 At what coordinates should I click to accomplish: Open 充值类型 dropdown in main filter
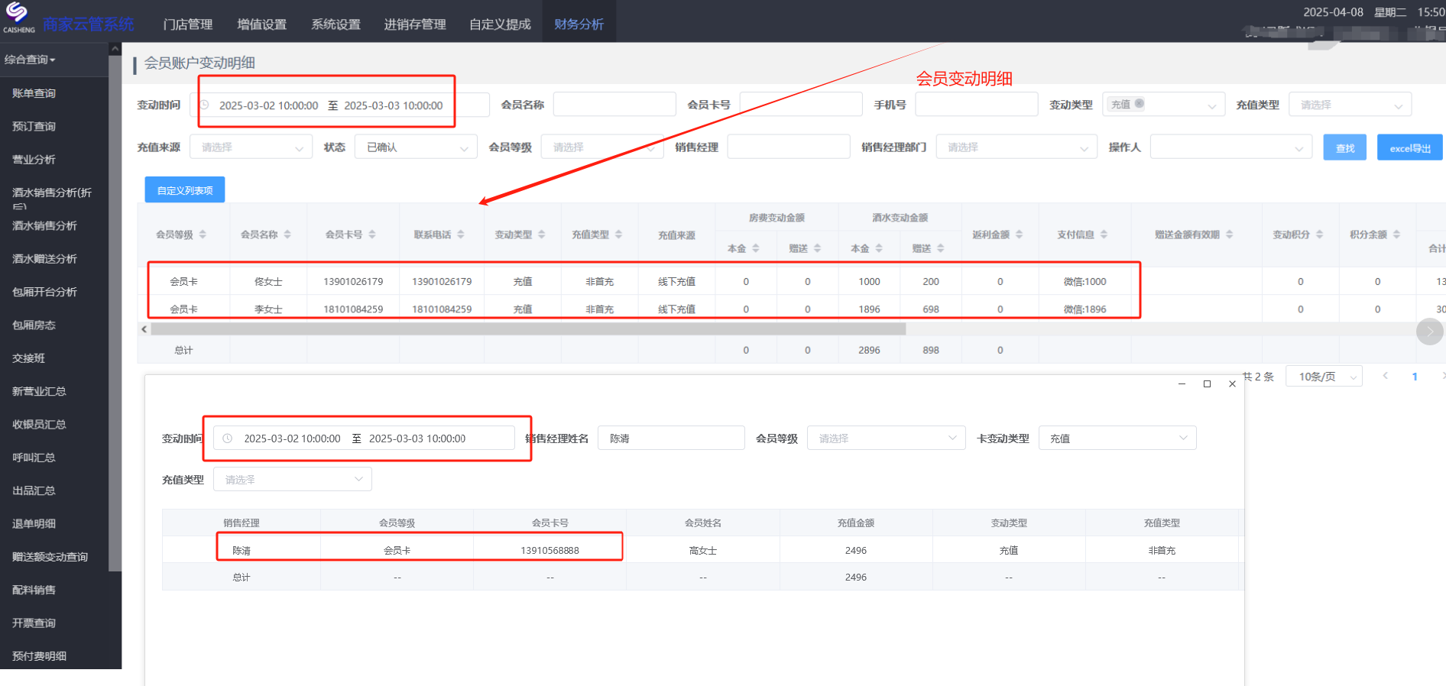tap(1350, 105)
